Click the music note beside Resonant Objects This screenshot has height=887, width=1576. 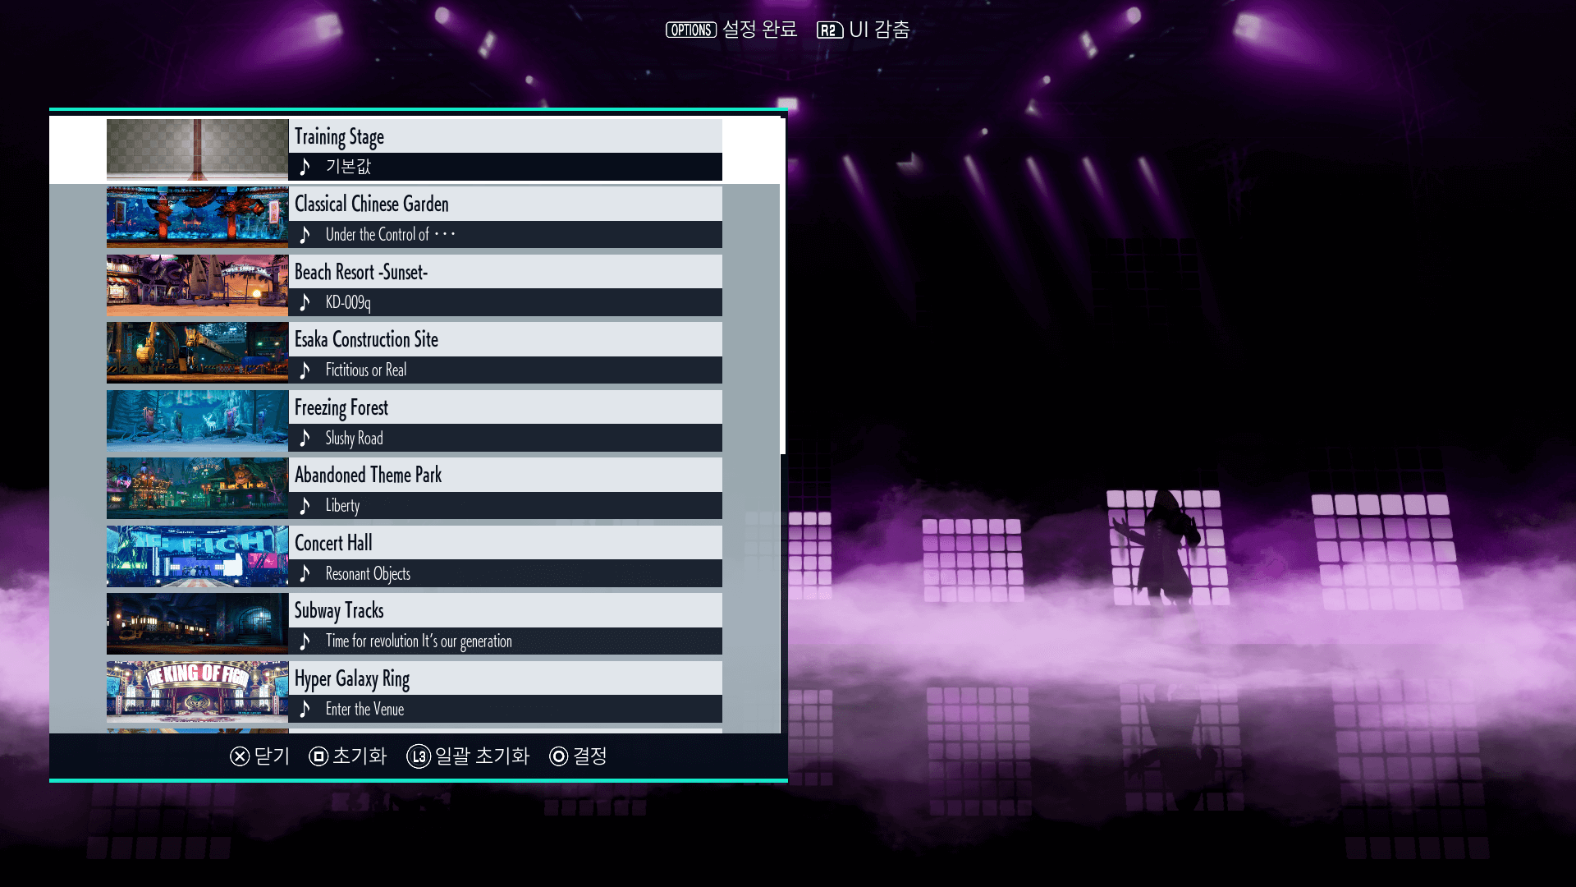click(x=305, y=573)
